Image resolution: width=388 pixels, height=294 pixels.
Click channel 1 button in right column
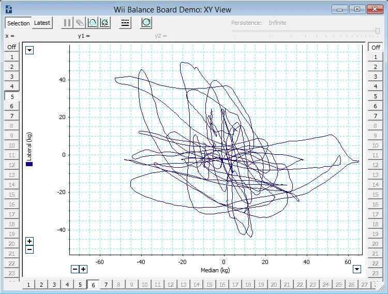pyautogui.click(x=376, y=57)
